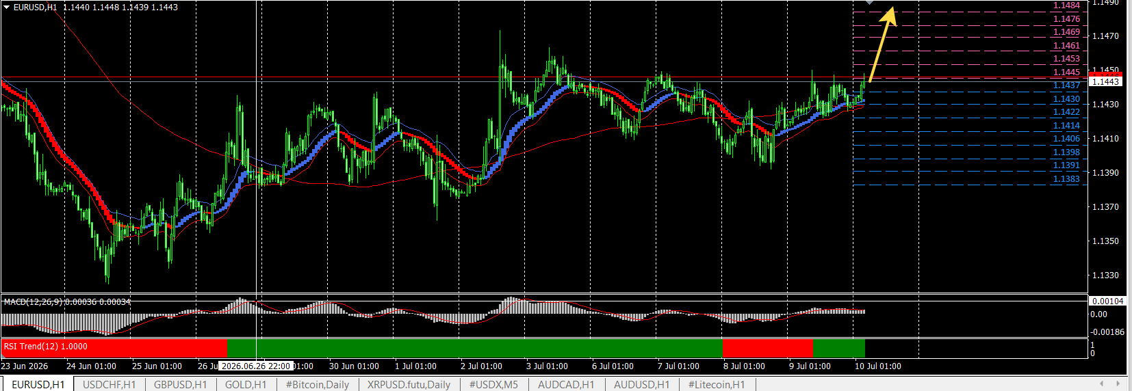The image size is (1132, 391).
Task: Select the #USDX,M5 chart tab
Action: pyautogui.click(x=493, y=384)
